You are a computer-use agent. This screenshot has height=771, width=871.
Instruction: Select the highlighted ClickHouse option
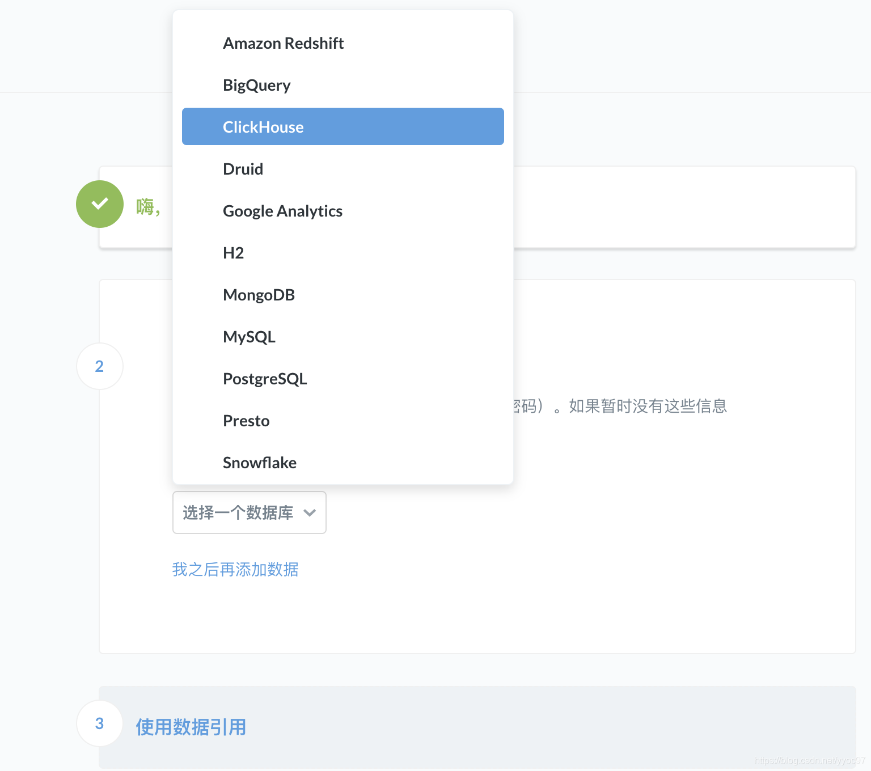343,126
